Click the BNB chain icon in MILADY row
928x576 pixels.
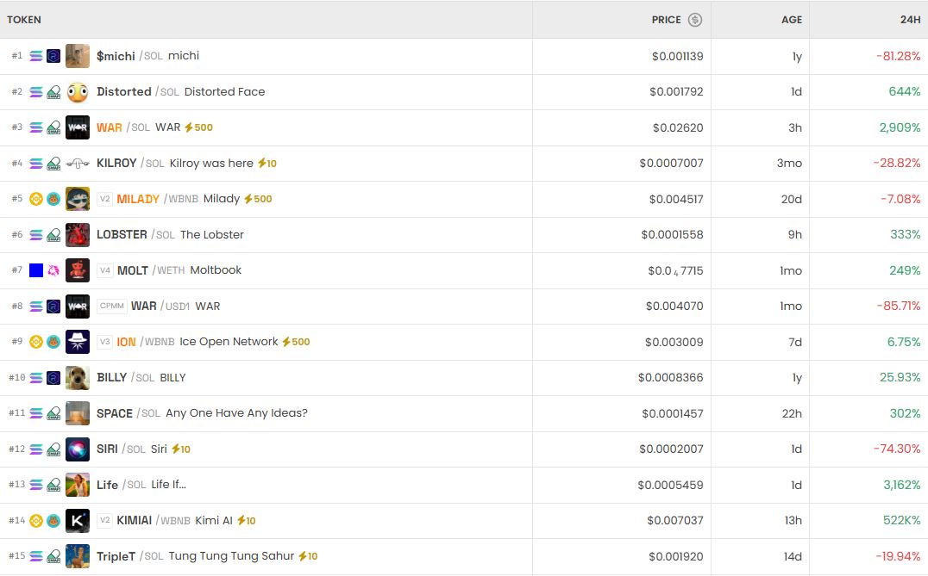click(36, 199)
